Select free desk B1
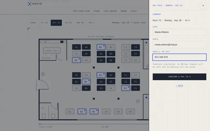The width and height of the screenshot is (210, 131). pyautogui.click(x=101, y=47)
